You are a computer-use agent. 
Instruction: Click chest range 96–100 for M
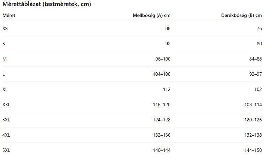pos(163,59)
